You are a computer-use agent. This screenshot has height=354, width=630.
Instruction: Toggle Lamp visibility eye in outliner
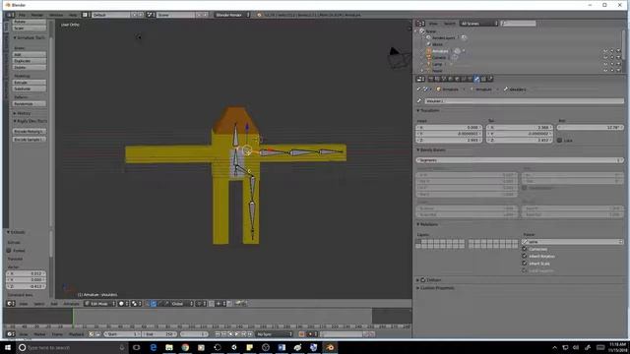pos(605,64)
